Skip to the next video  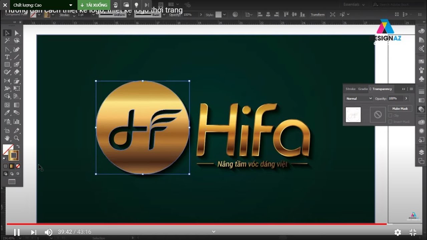tap(33, 232)
